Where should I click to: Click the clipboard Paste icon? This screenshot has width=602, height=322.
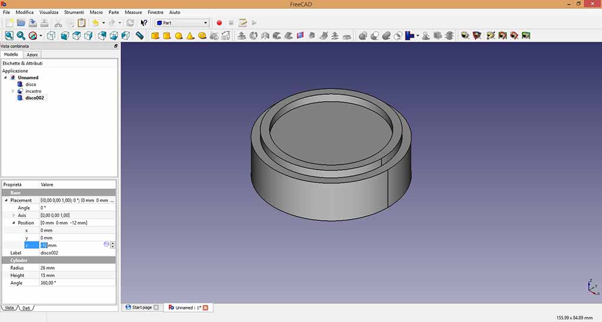pyautogui.click(x=81, y=23)
